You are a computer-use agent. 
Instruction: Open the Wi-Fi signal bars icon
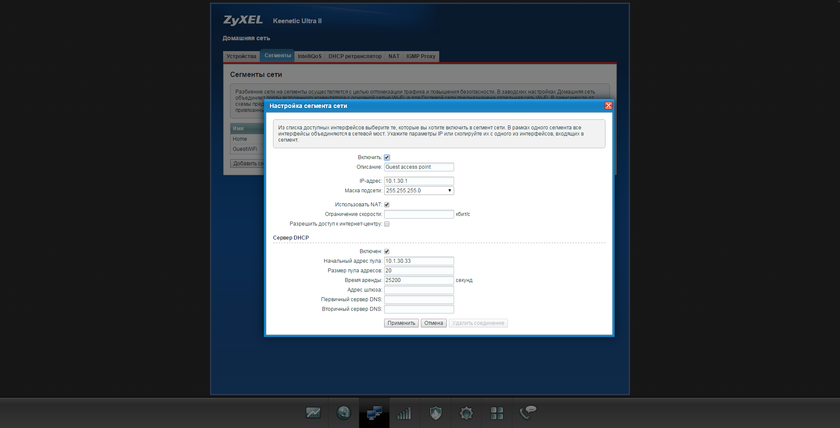tap(404, 413)
